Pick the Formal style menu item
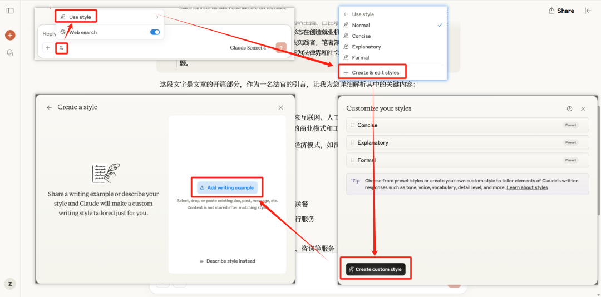The width and height of the screenshot is (601, 297). [x=360, y=57]
